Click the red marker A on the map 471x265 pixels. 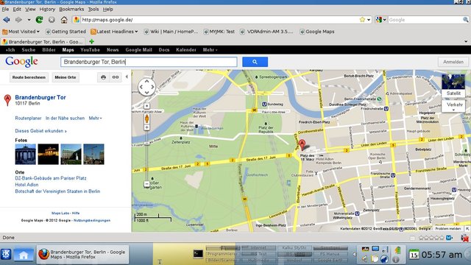(x=302, y=145)
